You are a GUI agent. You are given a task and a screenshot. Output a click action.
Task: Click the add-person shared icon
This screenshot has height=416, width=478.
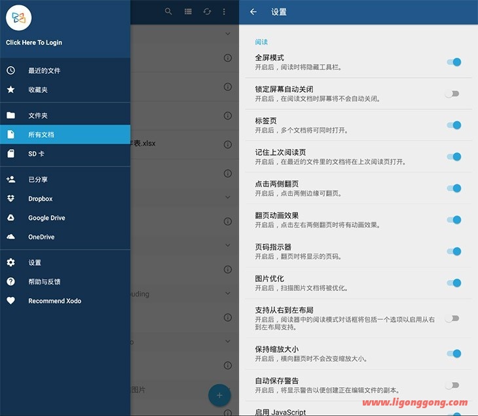10,179
